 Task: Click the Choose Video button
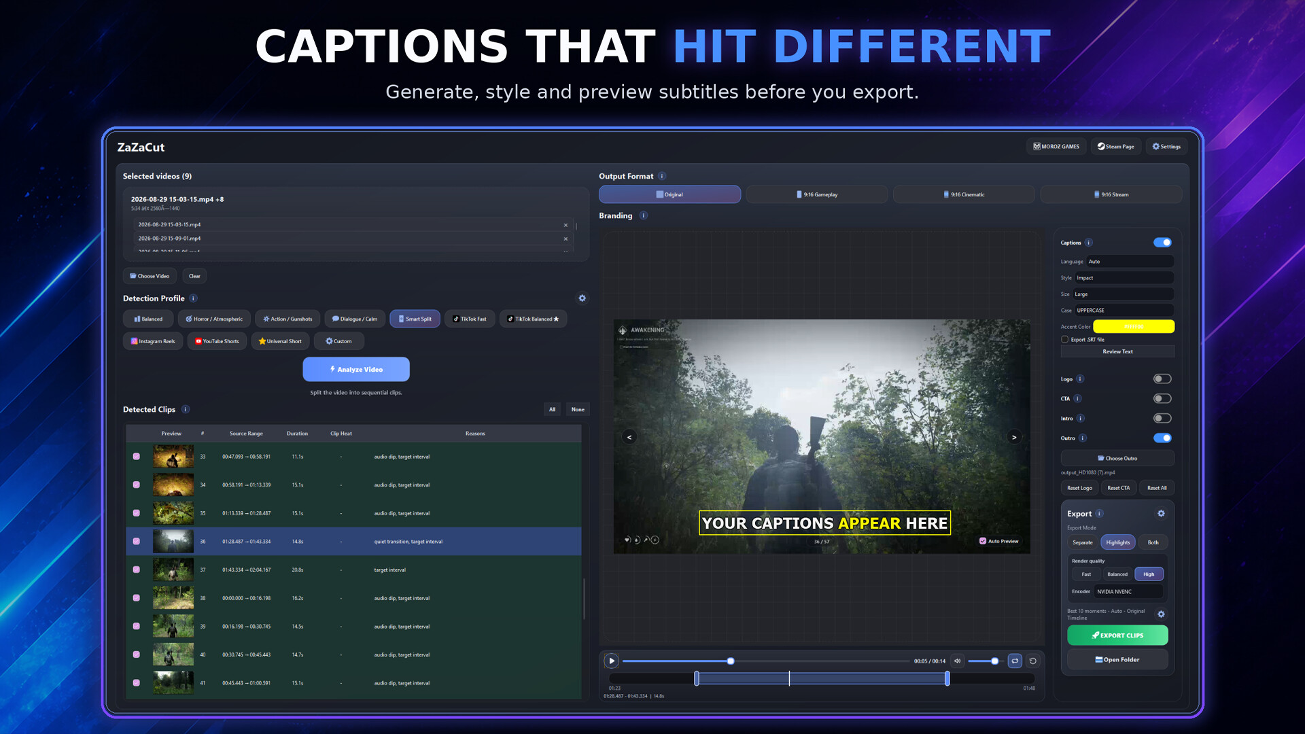coord(150,276)
